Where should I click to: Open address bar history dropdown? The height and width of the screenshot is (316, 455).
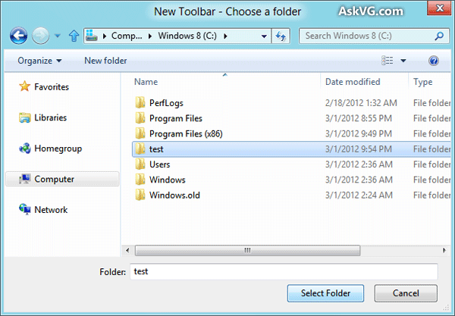[264, 36]
